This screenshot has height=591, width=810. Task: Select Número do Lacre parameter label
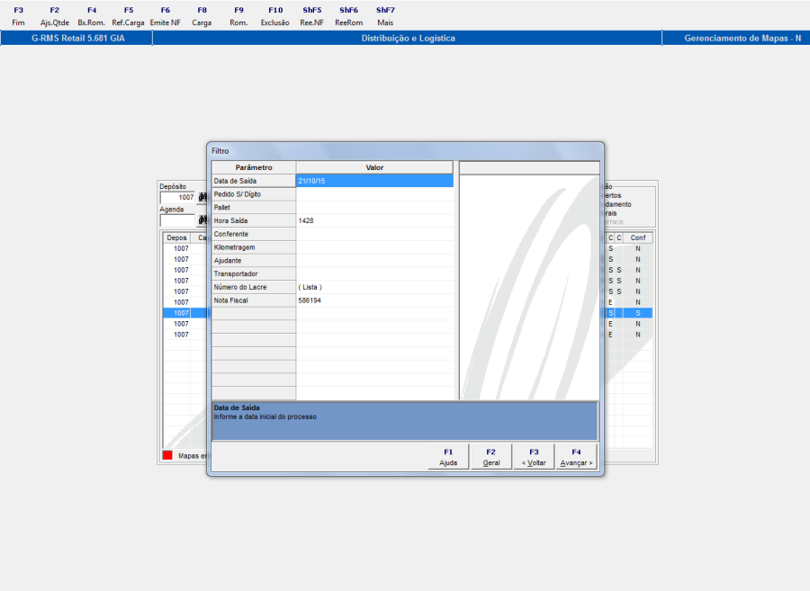(x=254, y=287)
